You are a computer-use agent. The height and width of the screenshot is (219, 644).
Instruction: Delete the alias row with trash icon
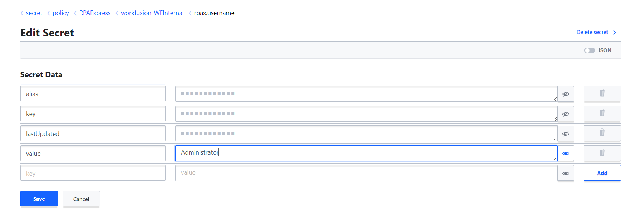[602, 93]
